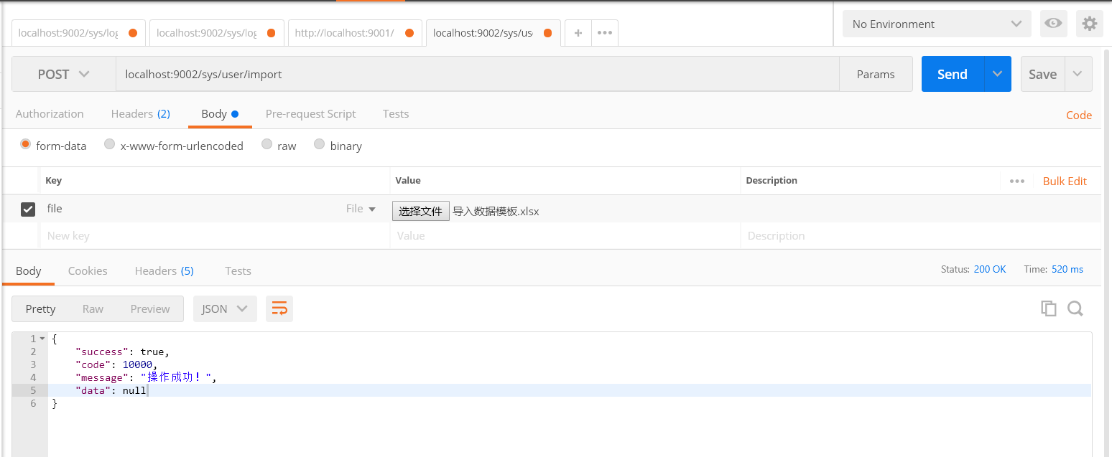Switch to http://localhost:9001/ request tab

coord(355,33)
